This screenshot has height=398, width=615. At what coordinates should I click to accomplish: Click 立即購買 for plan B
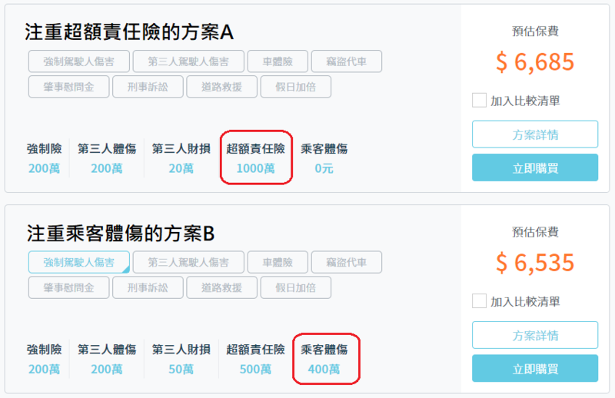point(535,369)
